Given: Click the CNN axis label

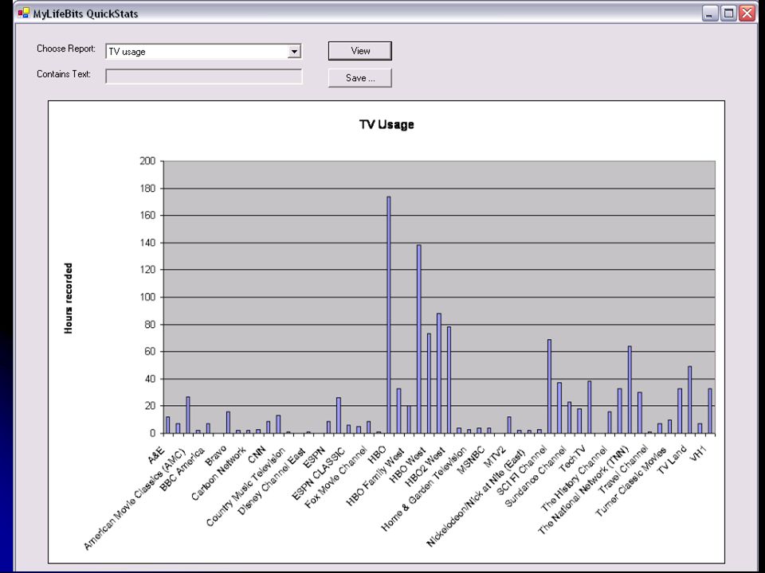Looking at the screenshot, I should tap(257, 454).
